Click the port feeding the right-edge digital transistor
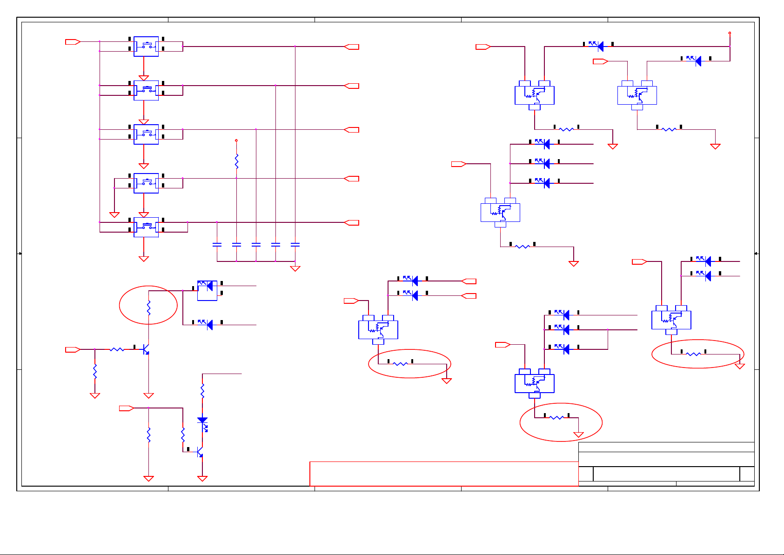784x555 pixels. point(640,262)
